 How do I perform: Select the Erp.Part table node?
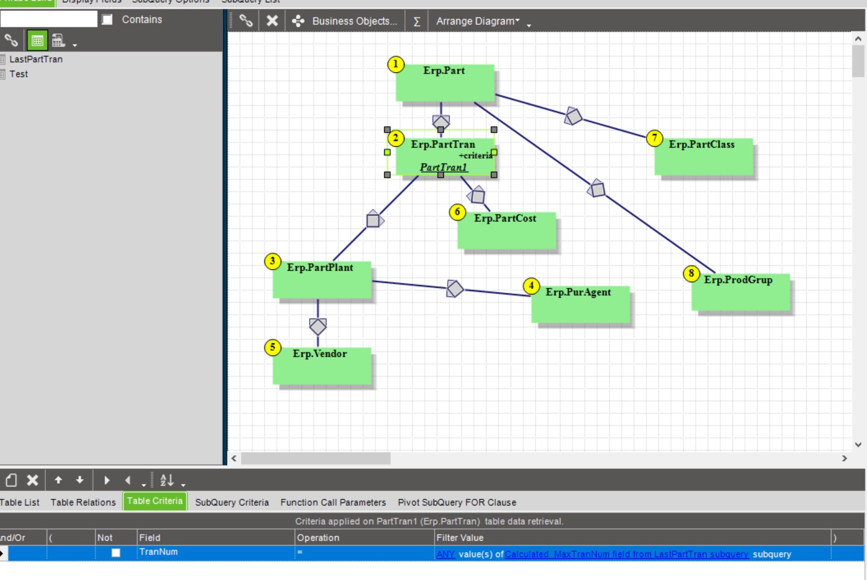click(445, 83)
